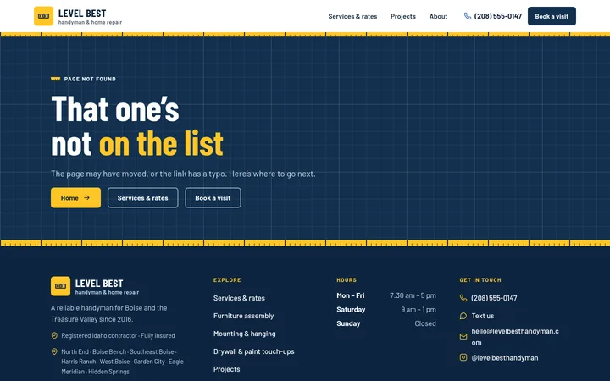
Task: Click the tape measure icon beside Page Not Found
Action: (x=55, y=79)
